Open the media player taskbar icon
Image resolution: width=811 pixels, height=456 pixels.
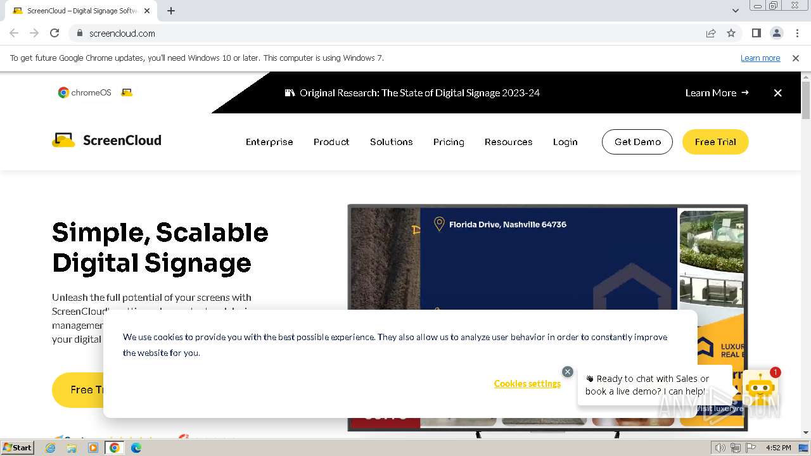[x=93, y=448]
